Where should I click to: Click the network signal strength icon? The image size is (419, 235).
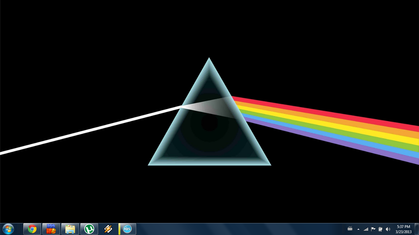coord(366,229)
